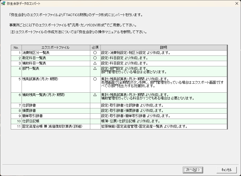241x176 pixels.
Task: Click the triangle mark for 補助残高一覧表
Action: point(95,95)
